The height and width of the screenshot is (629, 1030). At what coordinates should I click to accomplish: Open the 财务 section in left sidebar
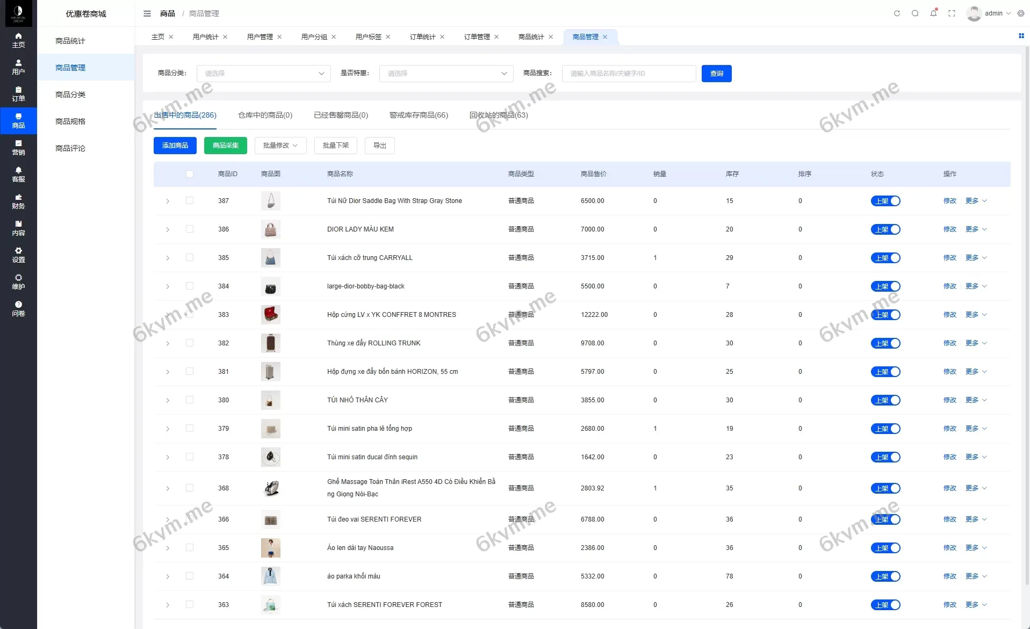pos(18,201)
